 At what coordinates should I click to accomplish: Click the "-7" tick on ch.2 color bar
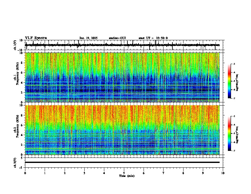(x=234, y=151)
